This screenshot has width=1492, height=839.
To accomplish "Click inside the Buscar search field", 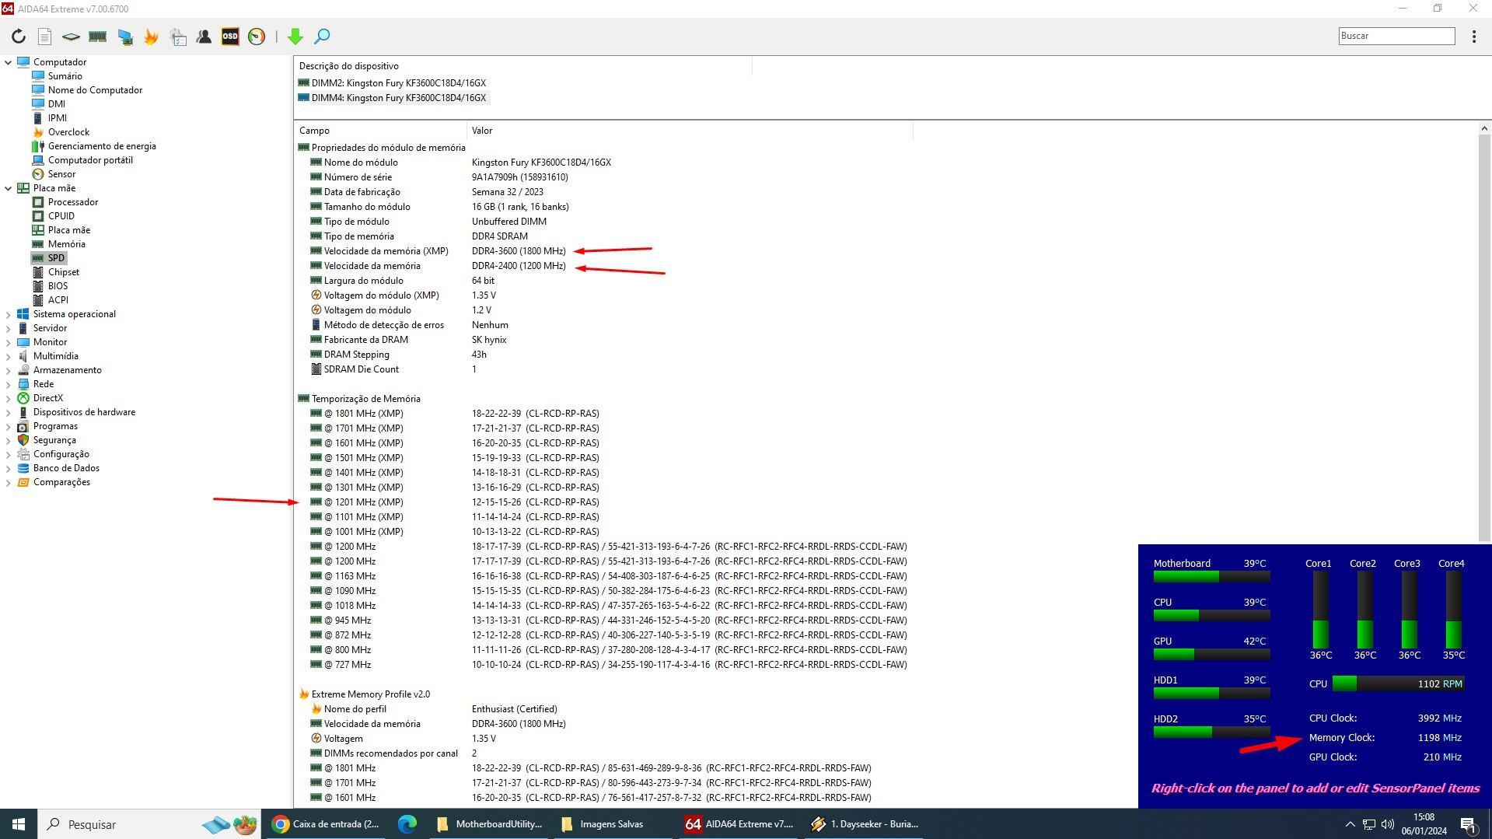I will point(1396,36).
